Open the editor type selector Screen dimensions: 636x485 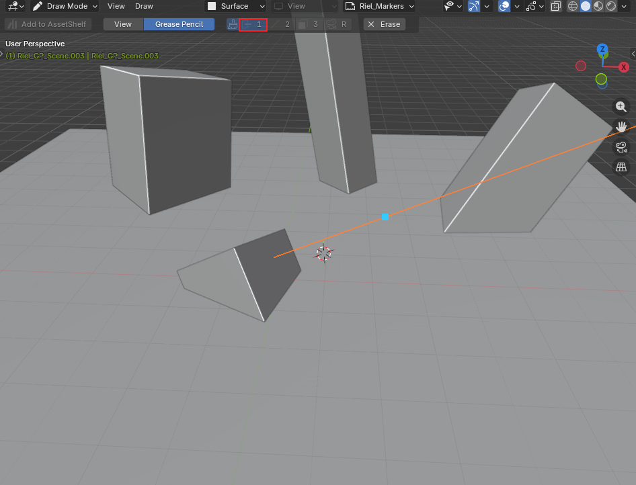click(16, 6)
